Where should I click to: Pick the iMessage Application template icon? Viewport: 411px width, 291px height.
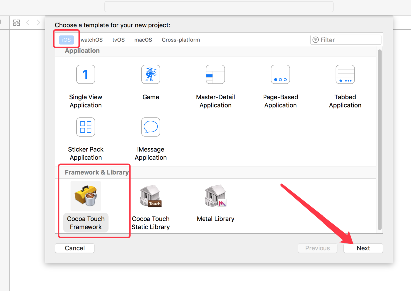[151, 127]
